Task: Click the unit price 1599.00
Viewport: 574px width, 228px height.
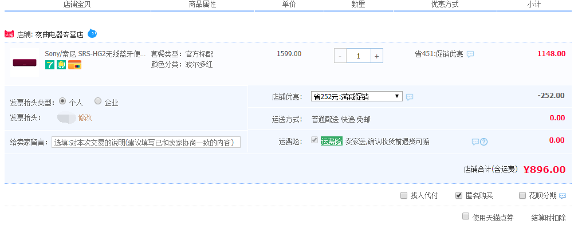Action: point(289,54)
